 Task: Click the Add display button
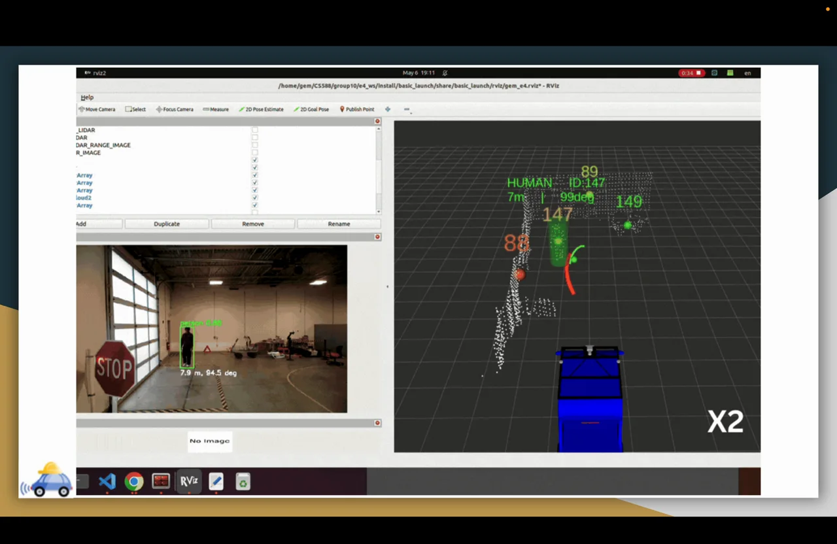tap(99, 224)
